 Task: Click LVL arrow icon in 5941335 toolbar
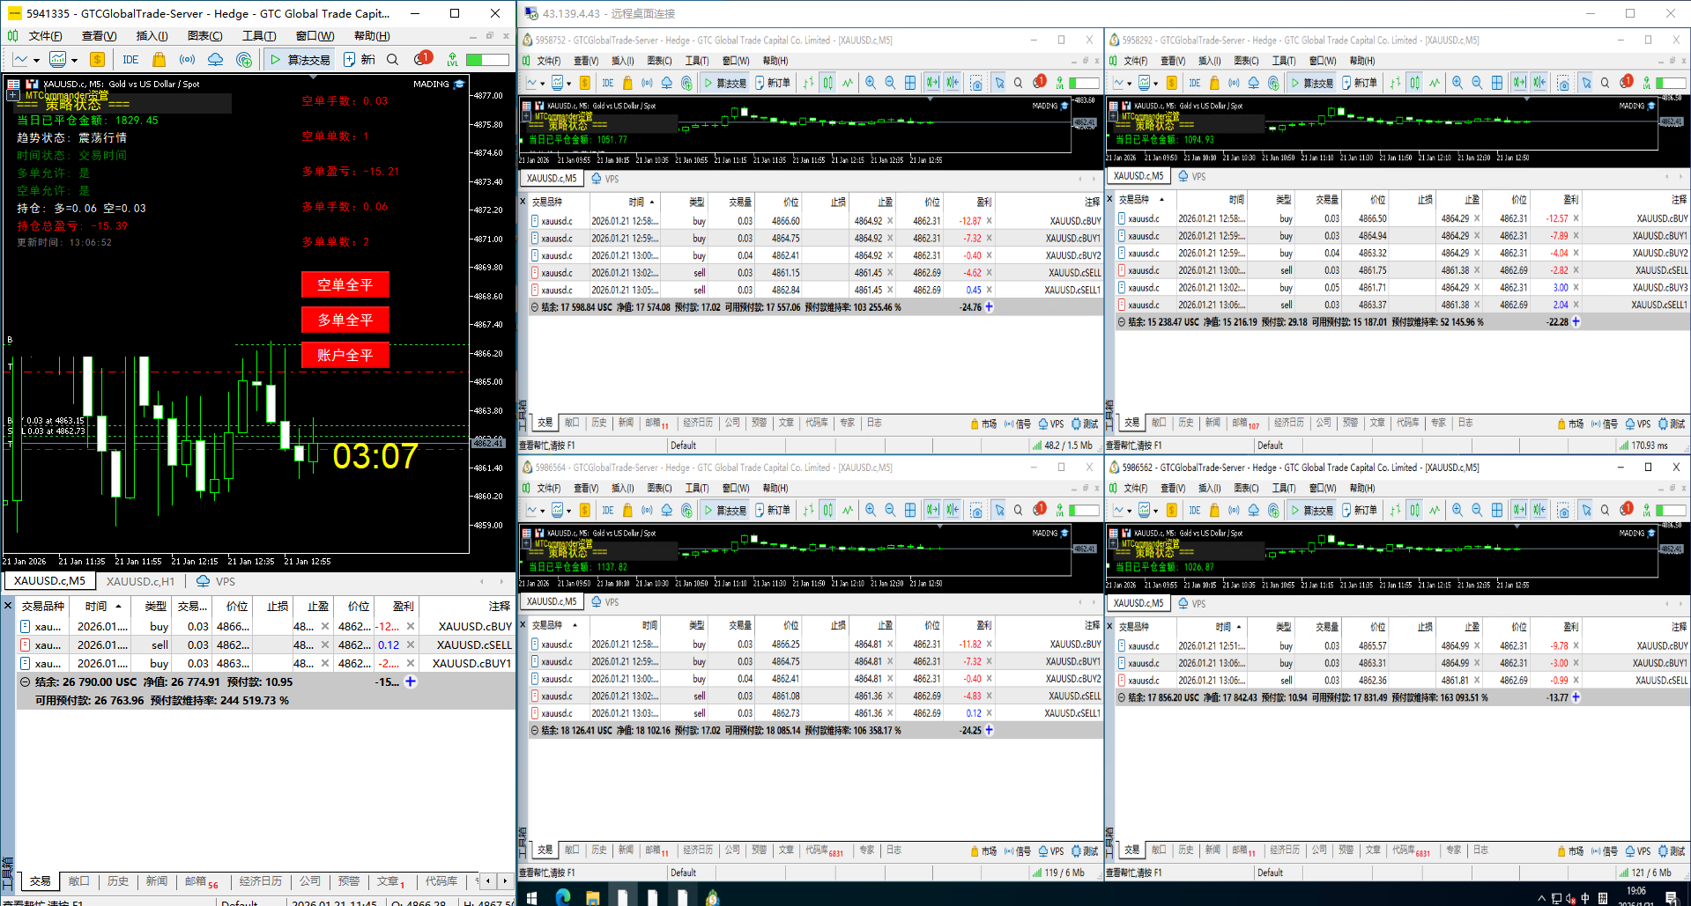coord(452,60)
